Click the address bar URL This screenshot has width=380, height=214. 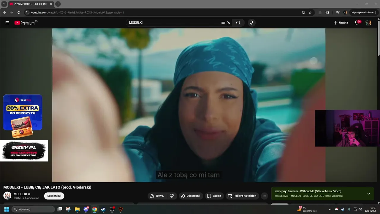(x=77, y=12)
